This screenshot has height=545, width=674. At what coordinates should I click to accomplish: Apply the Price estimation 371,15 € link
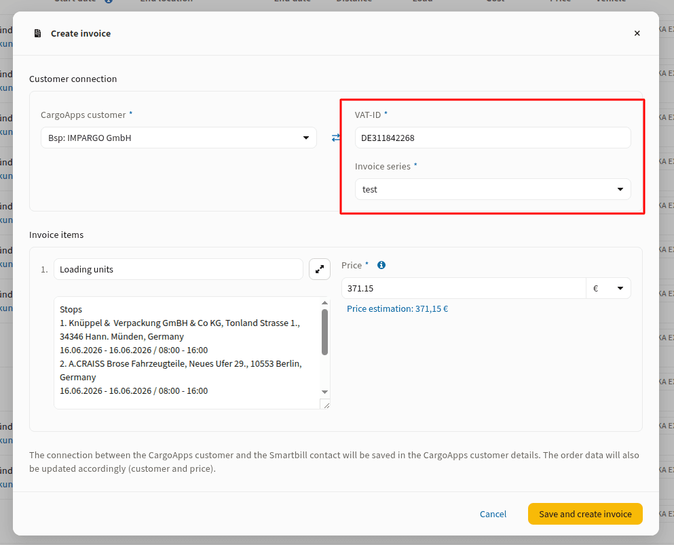(x=397, y=309)
